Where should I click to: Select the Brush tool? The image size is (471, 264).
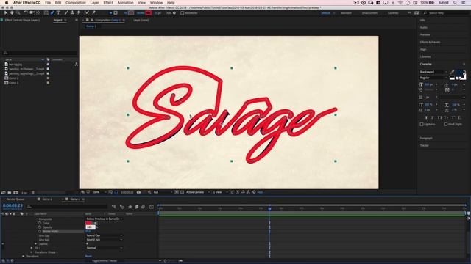66,13
